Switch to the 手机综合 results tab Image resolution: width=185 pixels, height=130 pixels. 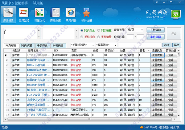point(43,45)
